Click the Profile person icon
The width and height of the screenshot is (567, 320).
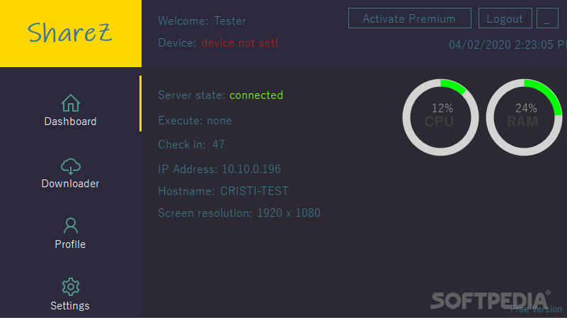(x=71, y=226)
